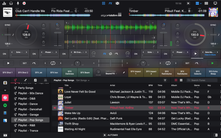Select the center loop mode icon
Viewport: 221px width, 138px height.
coord(110,54)
